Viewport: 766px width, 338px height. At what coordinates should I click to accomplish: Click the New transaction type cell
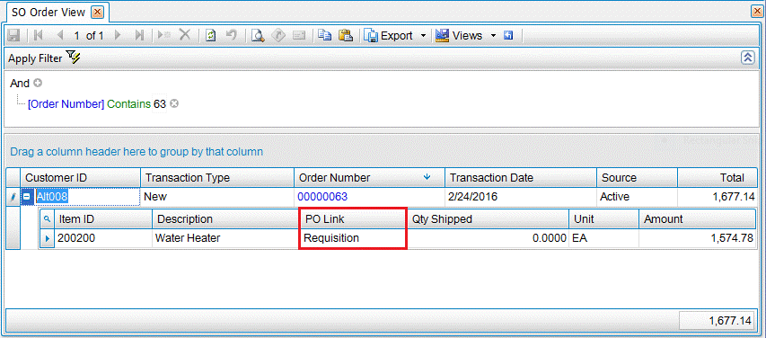point(217,197)
